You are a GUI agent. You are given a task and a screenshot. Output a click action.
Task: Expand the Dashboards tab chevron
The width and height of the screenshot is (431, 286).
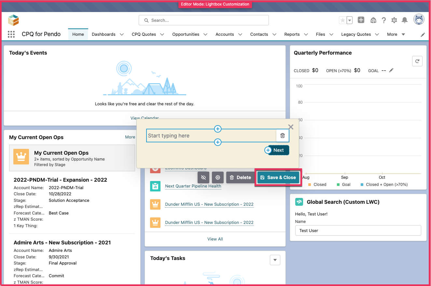coord(122,34)
